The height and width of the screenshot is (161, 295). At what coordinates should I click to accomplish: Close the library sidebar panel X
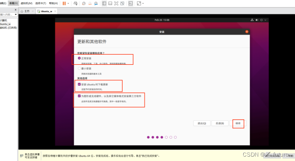(x=15, y=10)
